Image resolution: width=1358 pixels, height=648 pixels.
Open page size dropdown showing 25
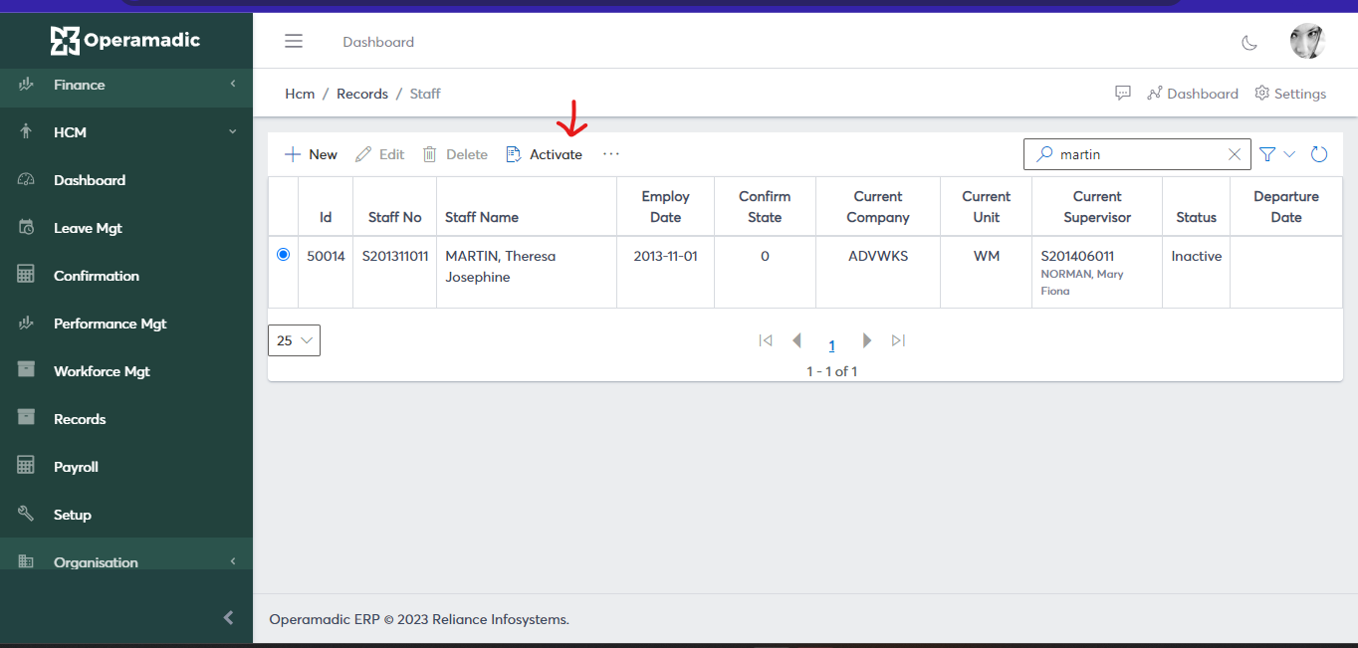294,340
